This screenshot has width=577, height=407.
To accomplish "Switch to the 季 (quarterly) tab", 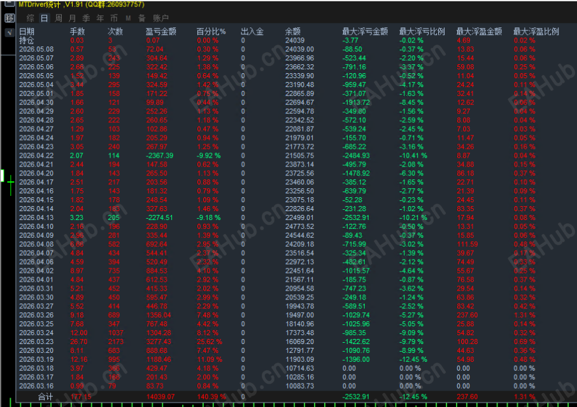I will point(86,18).
